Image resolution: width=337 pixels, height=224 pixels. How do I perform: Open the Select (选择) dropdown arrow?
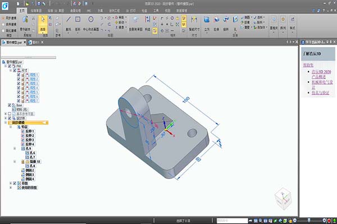tap(43, 33)
